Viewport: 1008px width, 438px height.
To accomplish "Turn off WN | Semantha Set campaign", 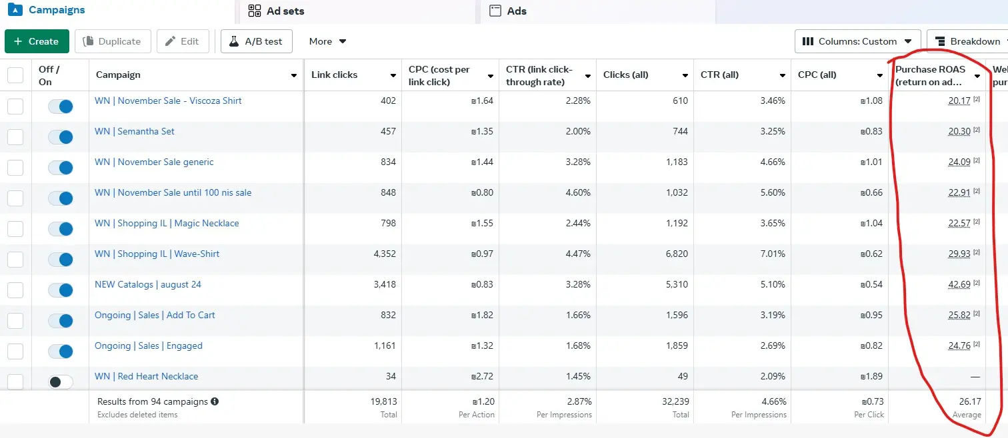I will click(x=61, y=137).
